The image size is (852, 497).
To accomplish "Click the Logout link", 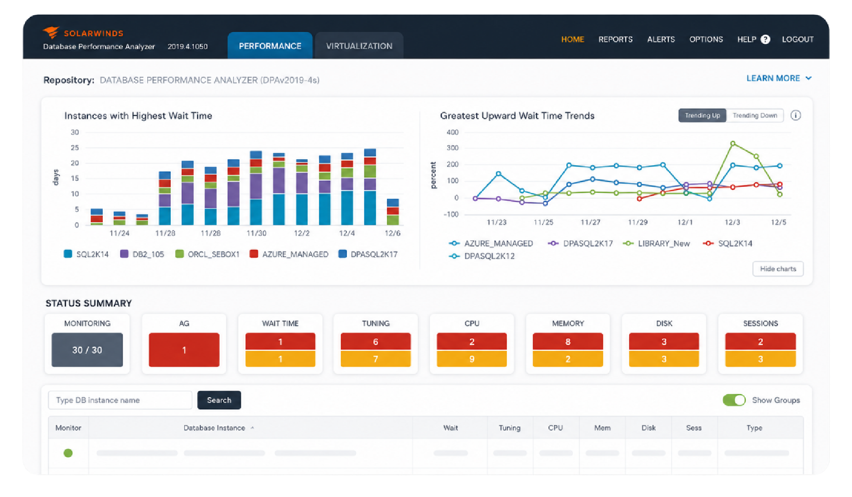I will pyautogui.click(x=797, y=40).
